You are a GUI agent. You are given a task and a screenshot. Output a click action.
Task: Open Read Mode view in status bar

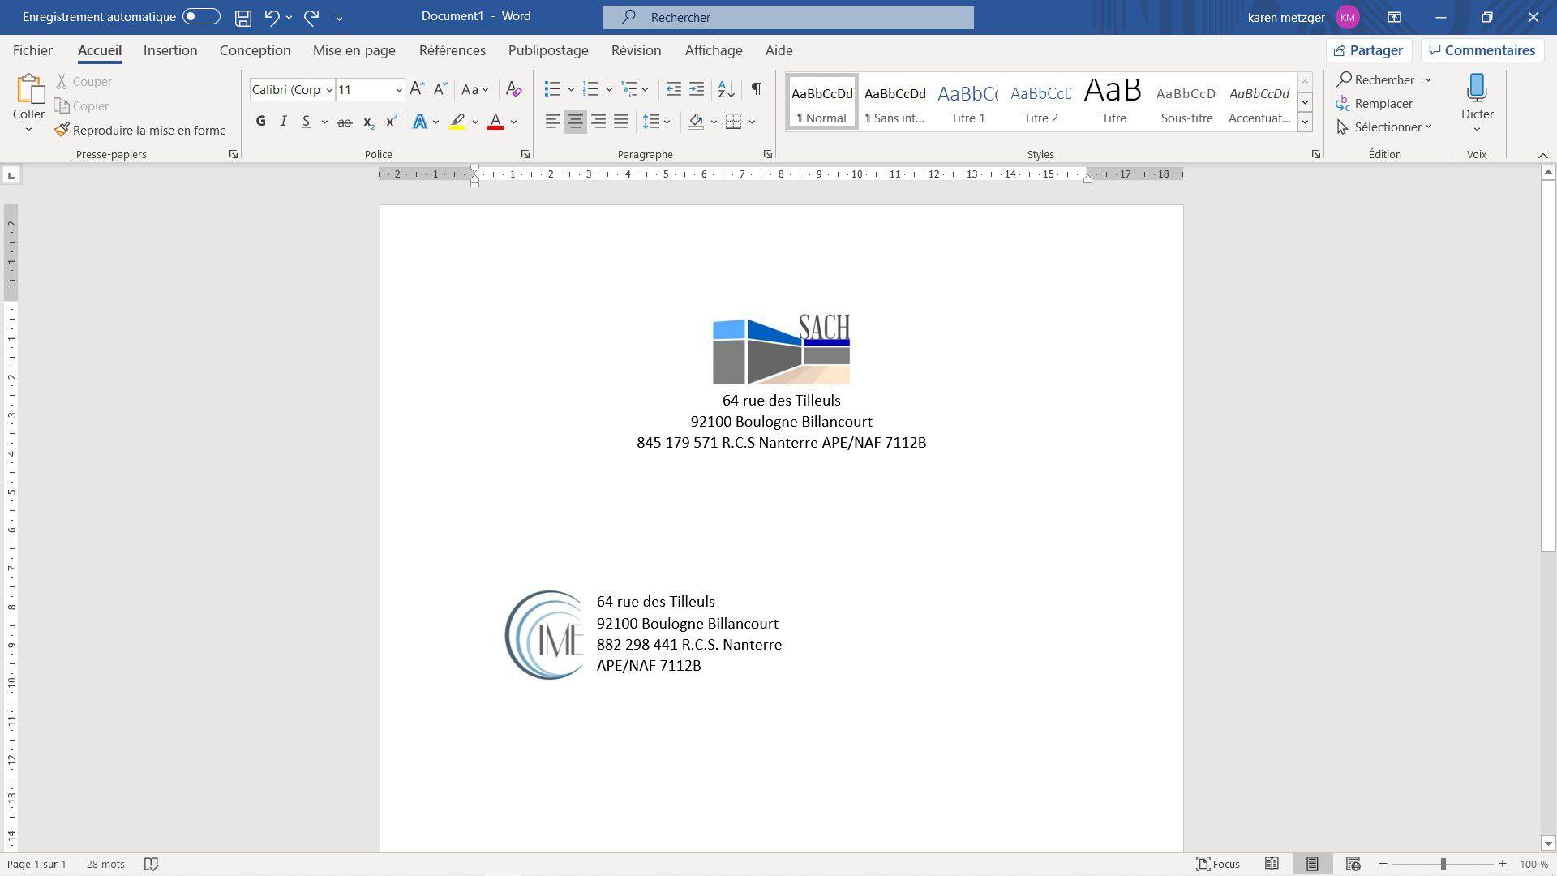pos(1272,864)
